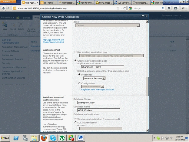
Task: Click the dialog scrollbar down arrow
Action: click(x=147, y=130)
